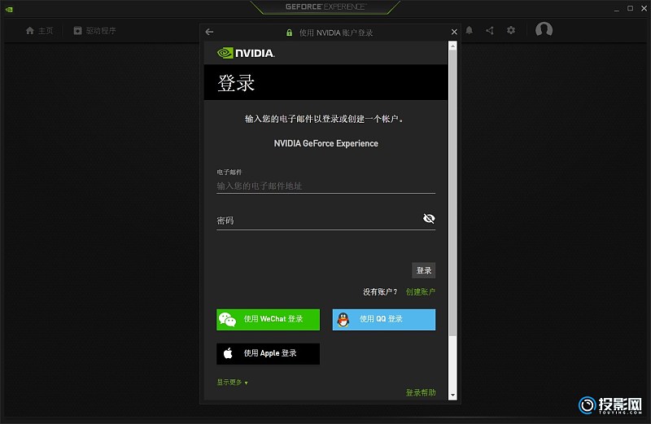Switch to the 主页 home tab
Image resolution: width=651 pixels, height=424 pixels.
tap(39, 31)
